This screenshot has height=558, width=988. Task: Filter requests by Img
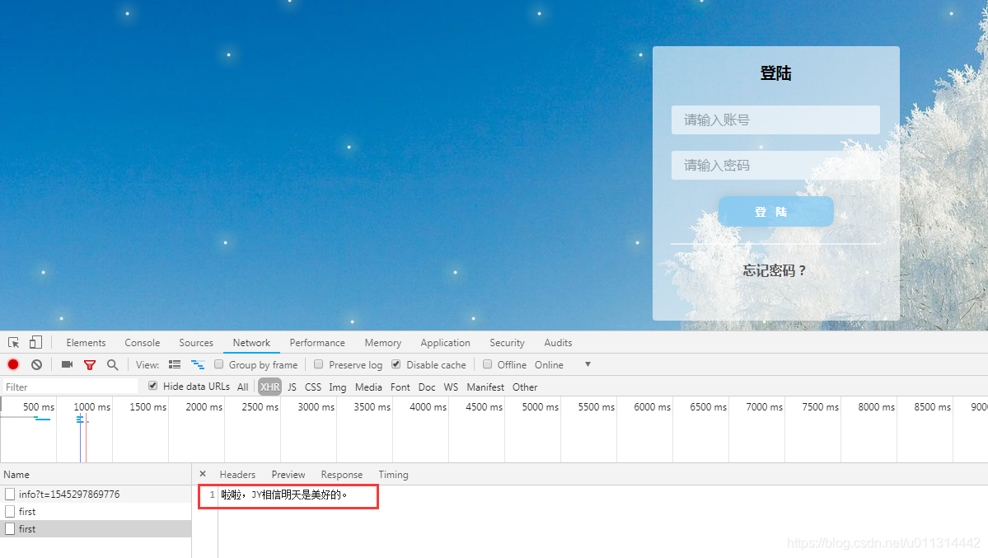point(337,387)
